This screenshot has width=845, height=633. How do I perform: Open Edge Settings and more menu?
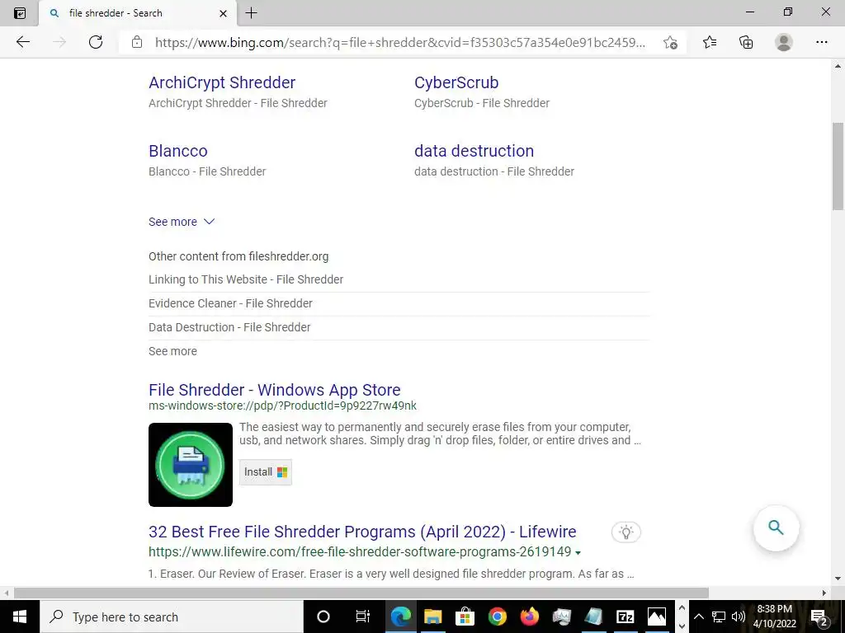tap(821, 42)
